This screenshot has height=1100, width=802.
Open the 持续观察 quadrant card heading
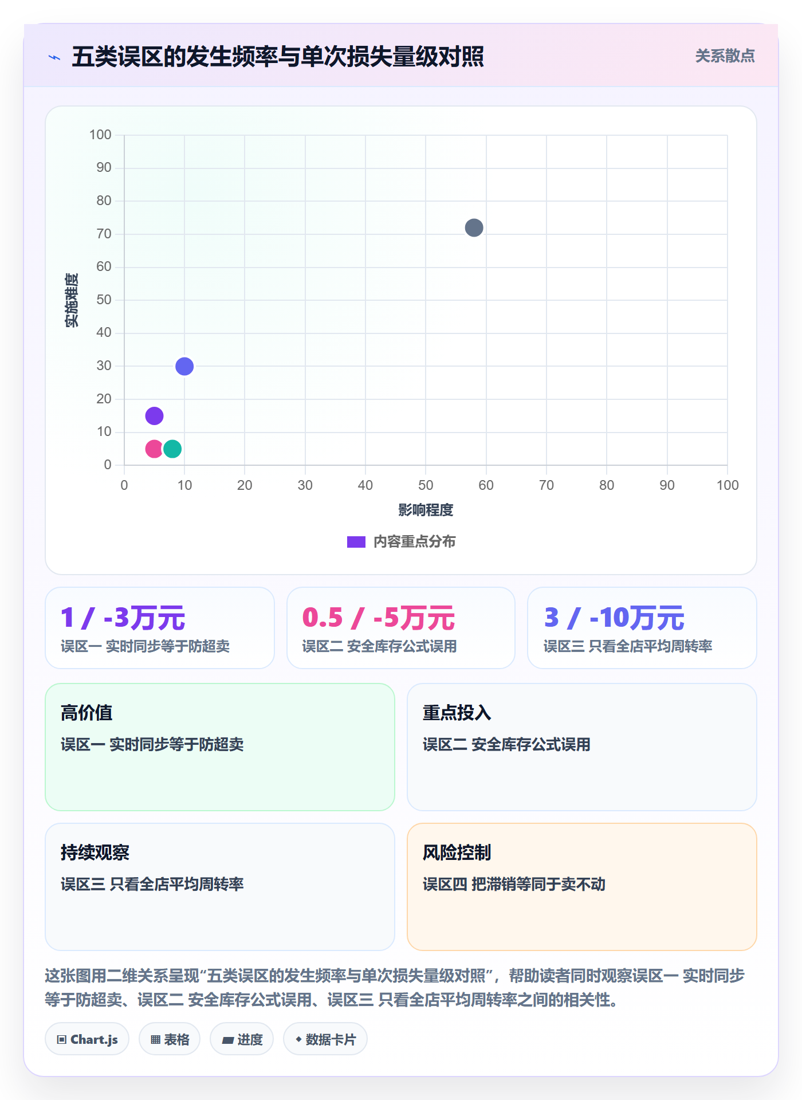tap(95, 852)
